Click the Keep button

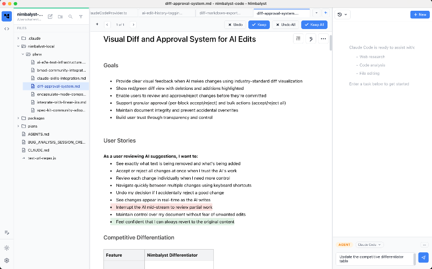259,25
